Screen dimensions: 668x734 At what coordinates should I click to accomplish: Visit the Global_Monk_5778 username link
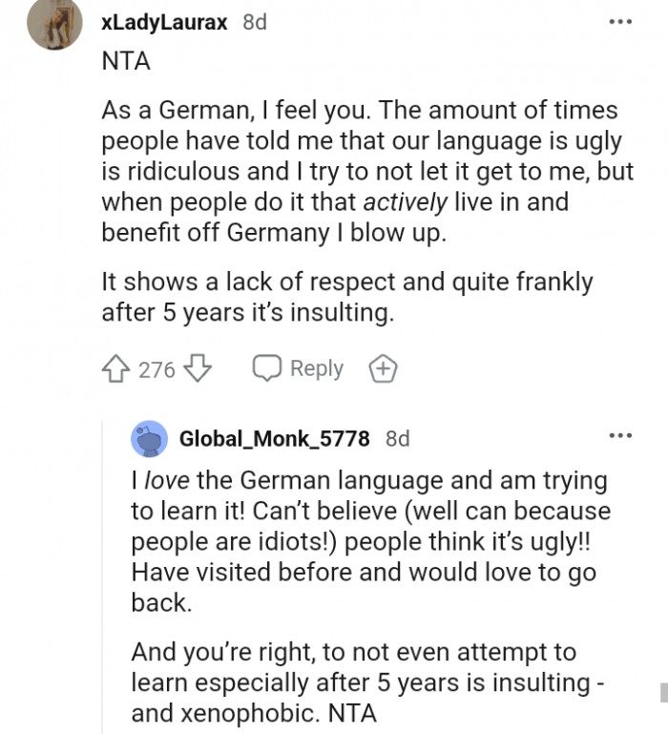coord(274,439)
